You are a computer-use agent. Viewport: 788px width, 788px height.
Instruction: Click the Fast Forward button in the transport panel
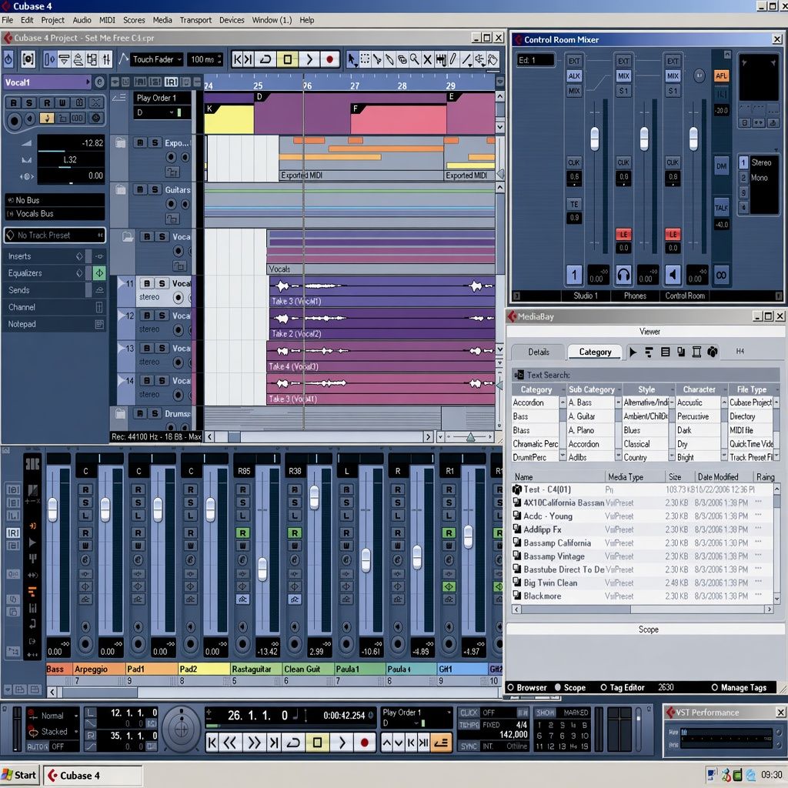click(x=253, y=743)
